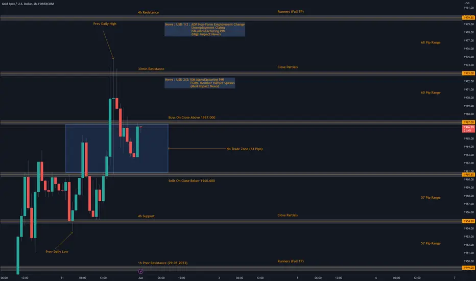The image size is (476, 281).
Task: Open the 'News : USD 1/2' note box
Action: (205, 29)
